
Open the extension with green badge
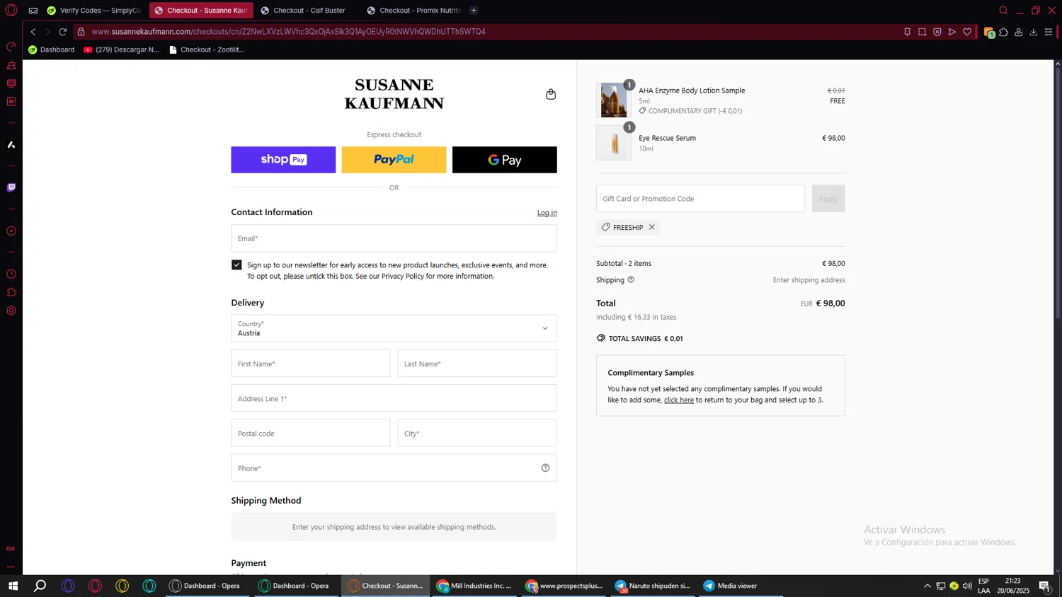(x=989, y=33)
